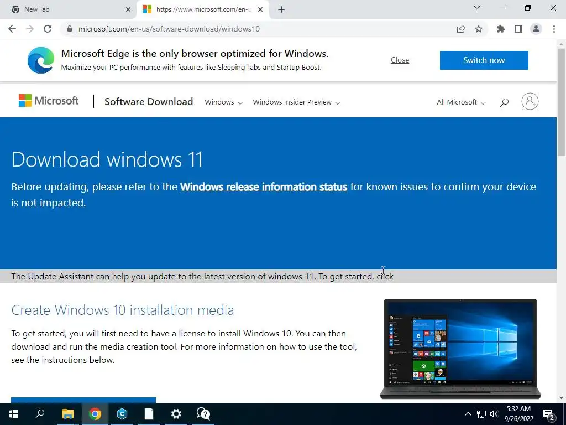Open the blank document app in taskbar

coord(149,414)
